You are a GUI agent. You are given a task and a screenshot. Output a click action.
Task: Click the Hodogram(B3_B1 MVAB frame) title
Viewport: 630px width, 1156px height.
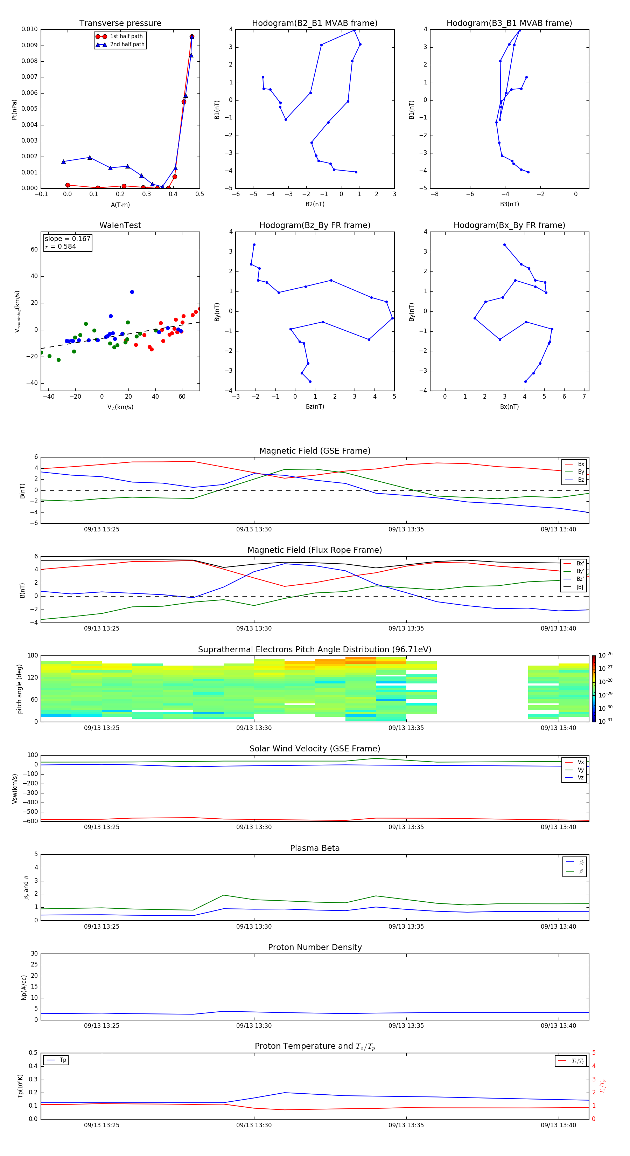pyautogui.click(x=509, y=23)
